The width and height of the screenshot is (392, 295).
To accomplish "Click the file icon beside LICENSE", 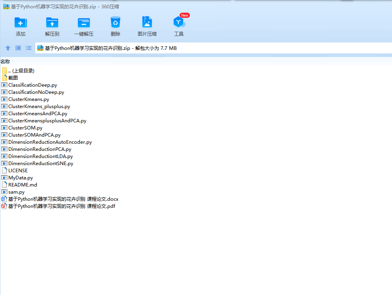I will pos(4,171).
